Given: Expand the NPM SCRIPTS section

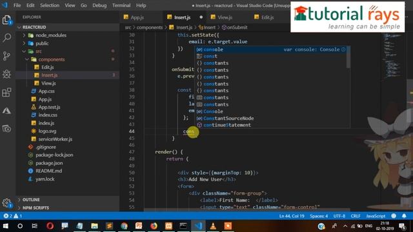Looking at the screenshot, I should point(35,208).
